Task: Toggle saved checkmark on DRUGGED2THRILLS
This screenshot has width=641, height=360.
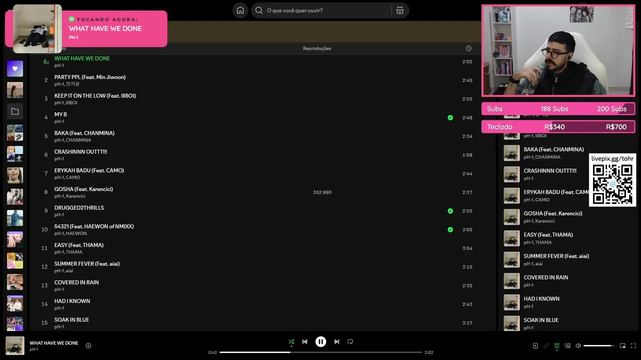Action: click(x=450, y=211)
